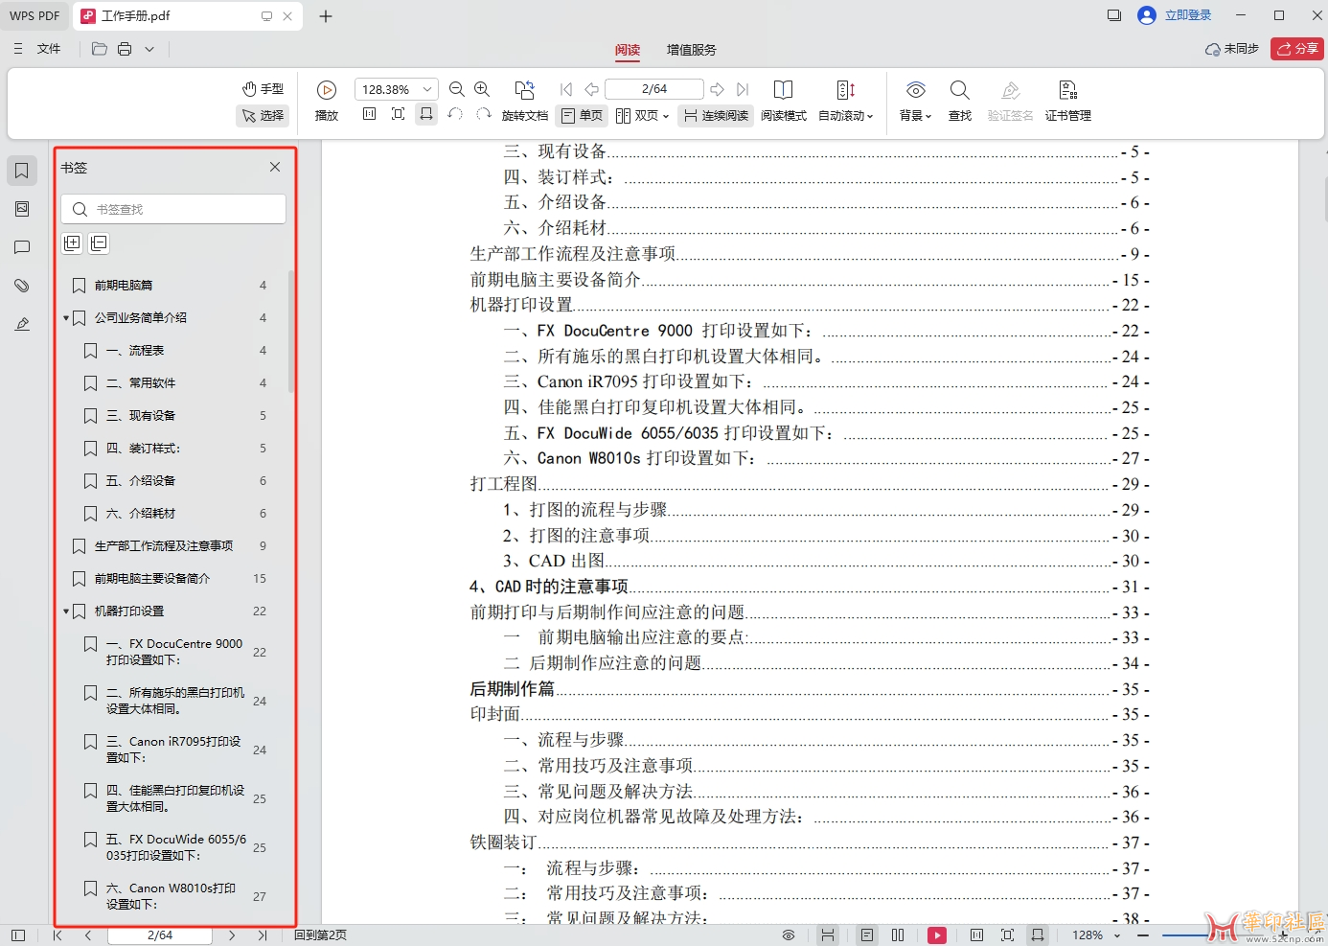Click the bookmark search (书签查找) field
Image resolution: width=1328 pixels, height=946 pixels.
(173, 209)
